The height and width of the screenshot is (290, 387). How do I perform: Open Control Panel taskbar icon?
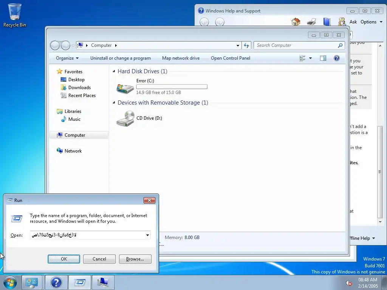32,282
